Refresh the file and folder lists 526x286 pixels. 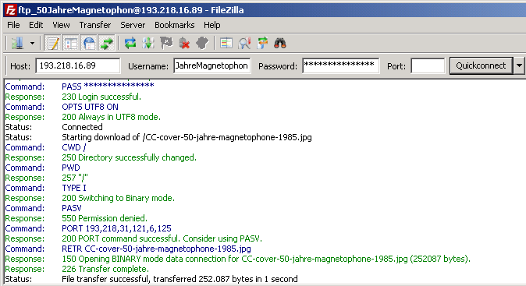(130, 43)
